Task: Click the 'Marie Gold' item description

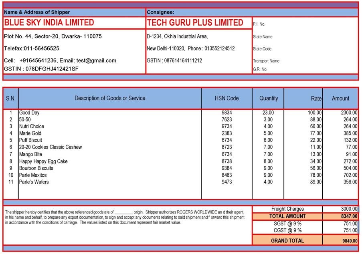Action: [30, 133]
